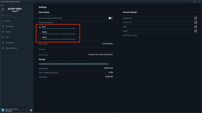The image size is (202, 113).
Task: Click the Srivatsan profile avatar
Action: pyautogui.click(x=3, y=110)
